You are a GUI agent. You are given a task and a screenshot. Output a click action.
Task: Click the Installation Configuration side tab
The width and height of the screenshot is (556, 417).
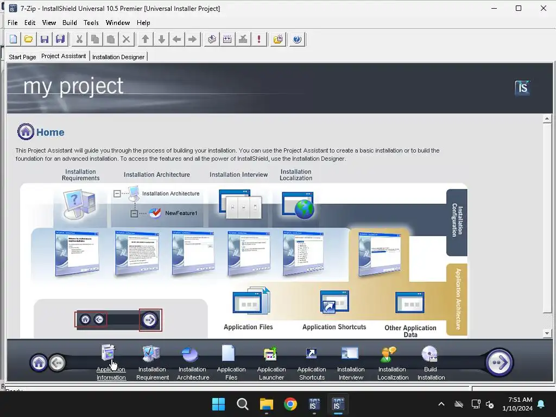[x=457, y=222]
